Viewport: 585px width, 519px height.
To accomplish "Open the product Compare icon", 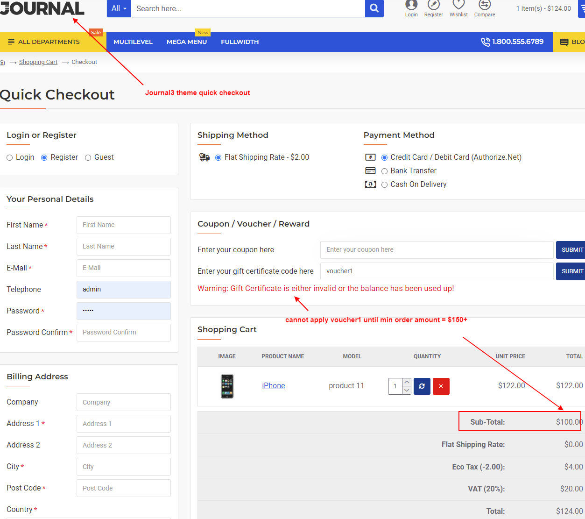I will tap(484, 7).
